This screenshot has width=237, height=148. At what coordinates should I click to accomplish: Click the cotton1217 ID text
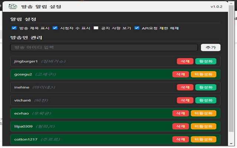(26, 139)
